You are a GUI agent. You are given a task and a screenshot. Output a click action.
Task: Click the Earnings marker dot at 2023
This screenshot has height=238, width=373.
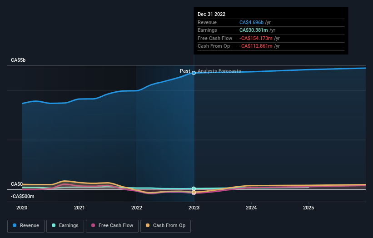pyautogui.click(x=194, y=188)
